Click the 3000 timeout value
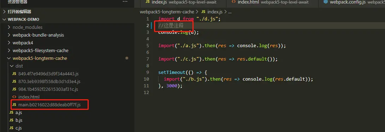 coord(172,86)
